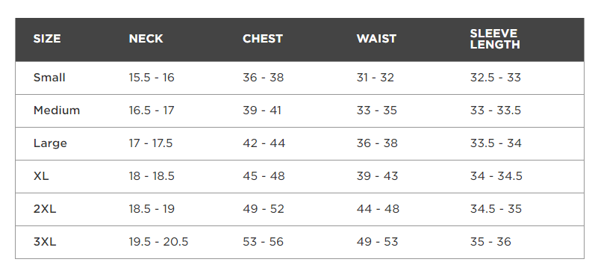Select the Large size row label
Screen dimensions: 598x271
(50, 143)
